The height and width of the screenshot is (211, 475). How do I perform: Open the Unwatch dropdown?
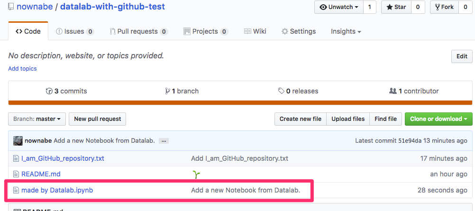pyautogui.click(x=338, y=7)
